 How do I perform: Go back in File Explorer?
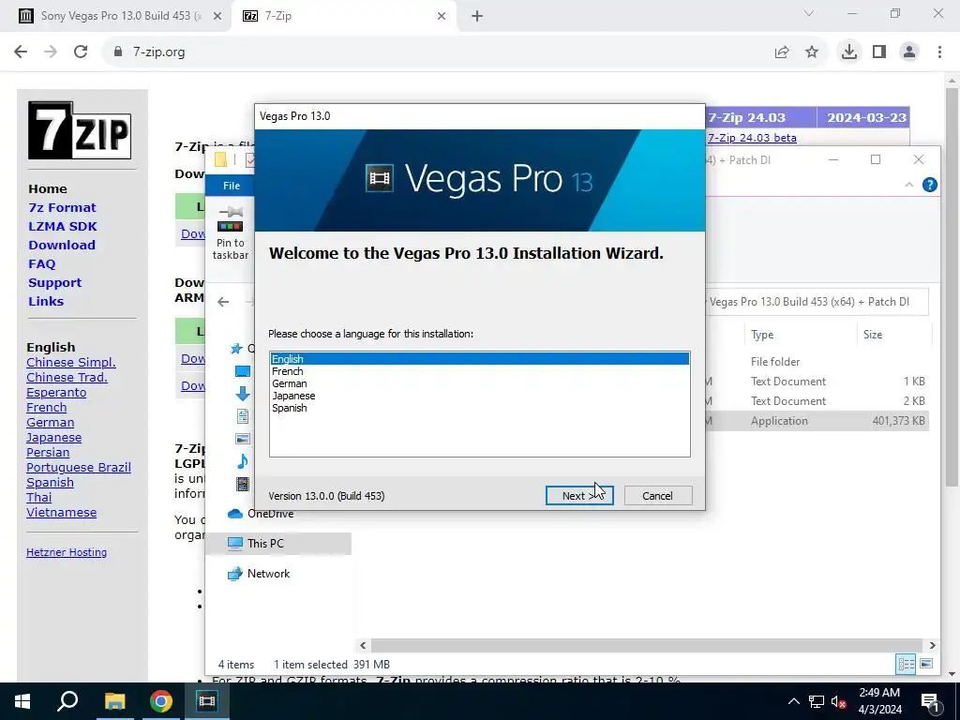tap(223, 301)
